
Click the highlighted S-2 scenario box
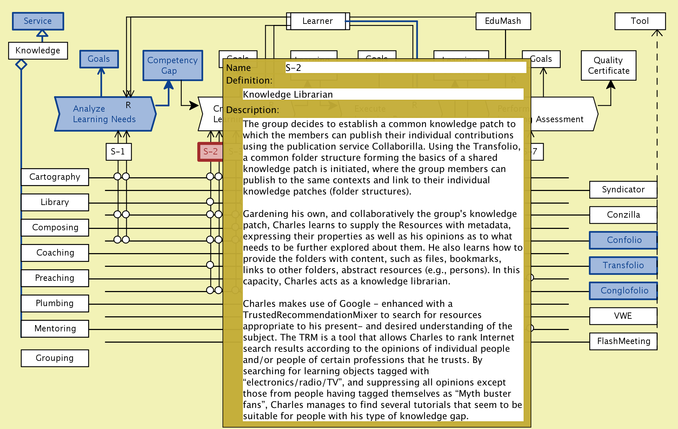[210, 152]
